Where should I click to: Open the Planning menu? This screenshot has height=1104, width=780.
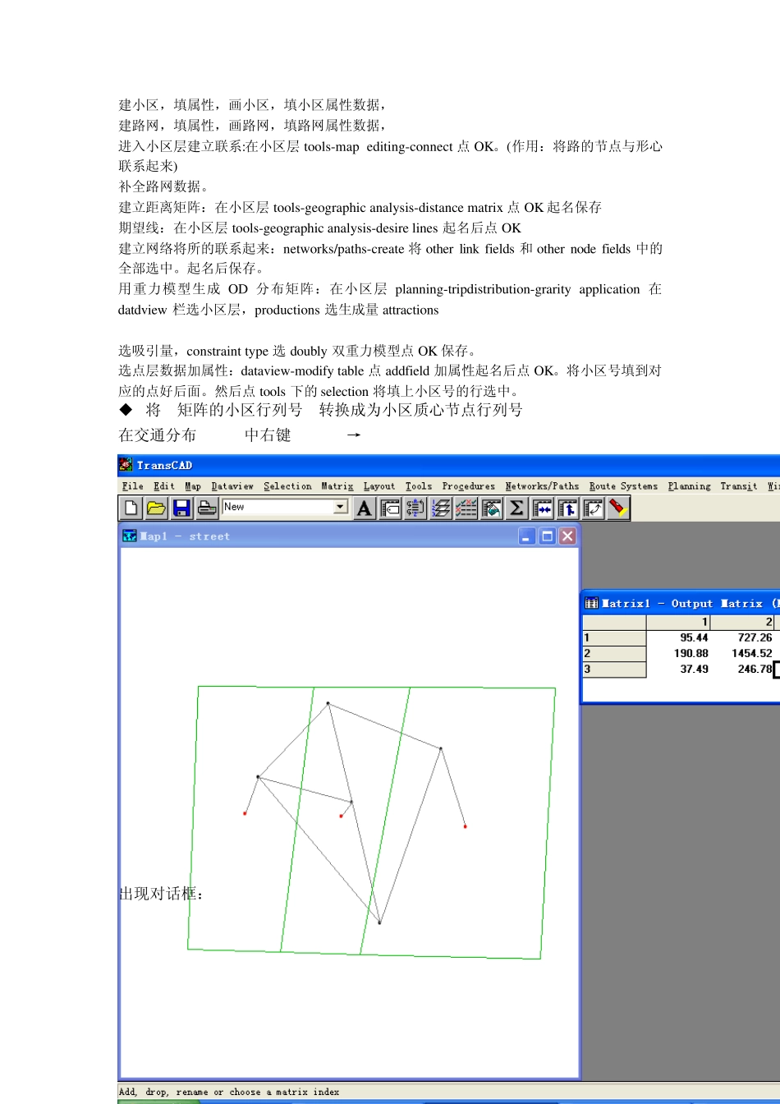689,486
